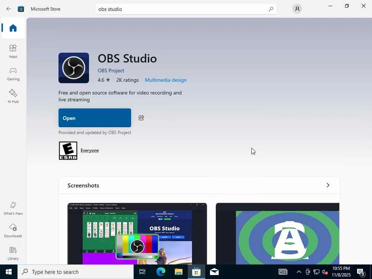The height and width of the screenshot is (279, 372).
Task: Click the search magnifier icon
Action: click(271, 9)
